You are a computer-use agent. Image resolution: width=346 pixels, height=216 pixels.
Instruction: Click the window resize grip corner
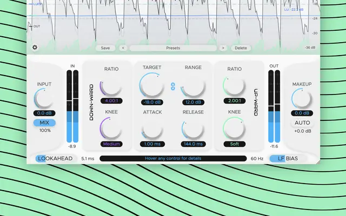(x=318, y=162)
